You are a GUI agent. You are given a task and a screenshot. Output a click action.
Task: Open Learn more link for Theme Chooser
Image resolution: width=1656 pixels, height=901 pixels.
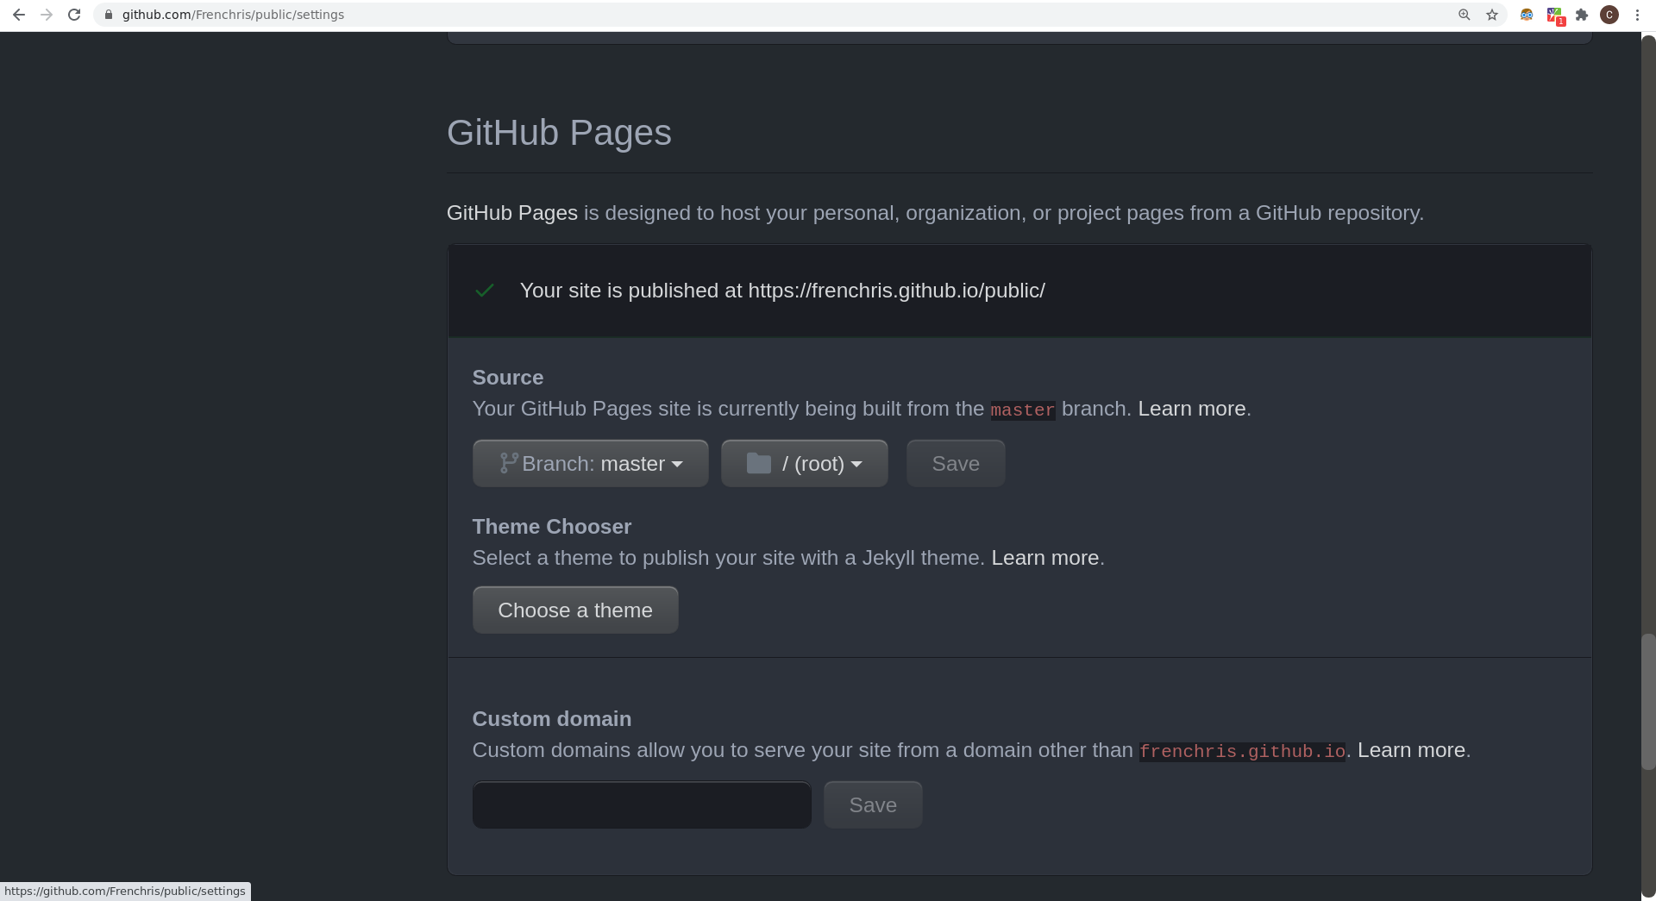click(1045, 558)
